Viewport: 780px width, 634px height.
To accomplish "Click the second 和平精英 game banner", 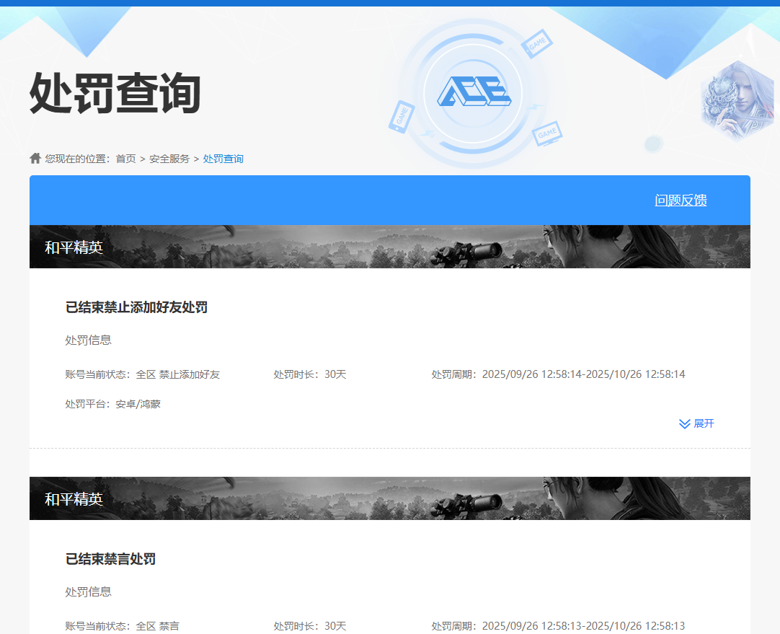I will (389, 498).
